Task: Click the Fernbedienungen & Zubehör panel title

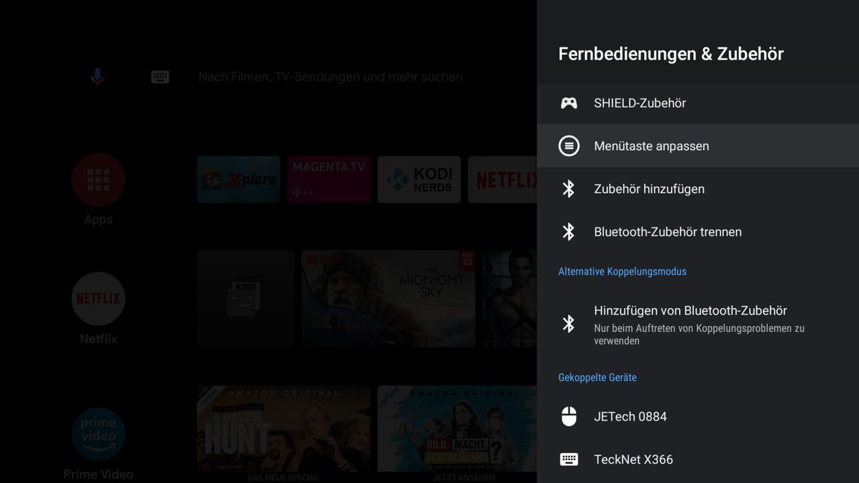Action: tap(671, 54)
